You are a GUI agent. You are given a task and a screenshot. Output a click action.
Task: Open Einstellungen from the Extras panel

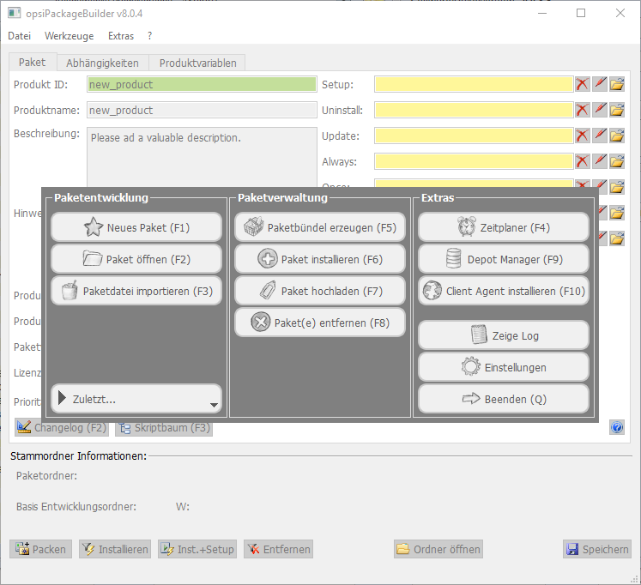[x=503, y=367]
